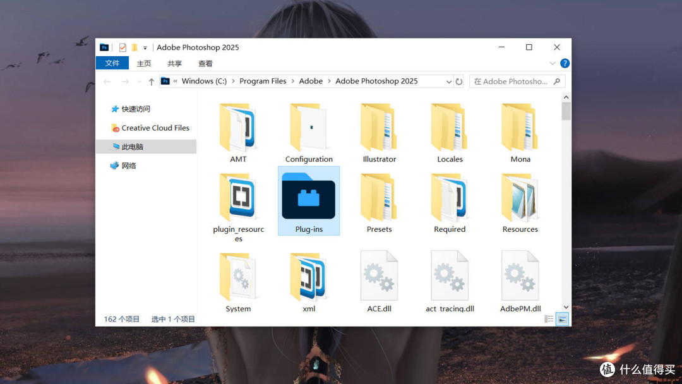The image size is (682, 384).
Task: Click the New Folder quick access icon
Action: [x=135, y=47]
